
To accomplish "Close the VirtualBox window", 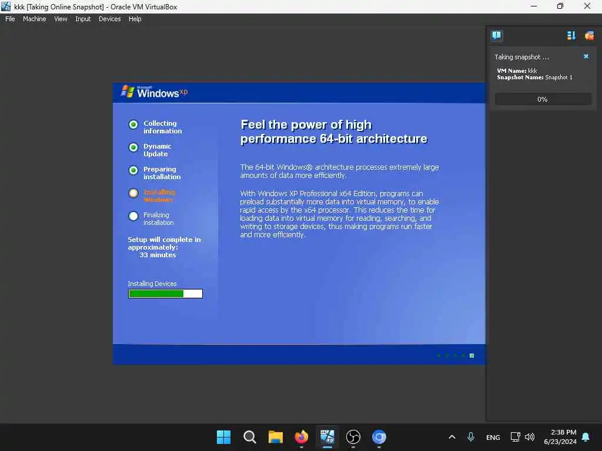I will [x=587, y=6].
